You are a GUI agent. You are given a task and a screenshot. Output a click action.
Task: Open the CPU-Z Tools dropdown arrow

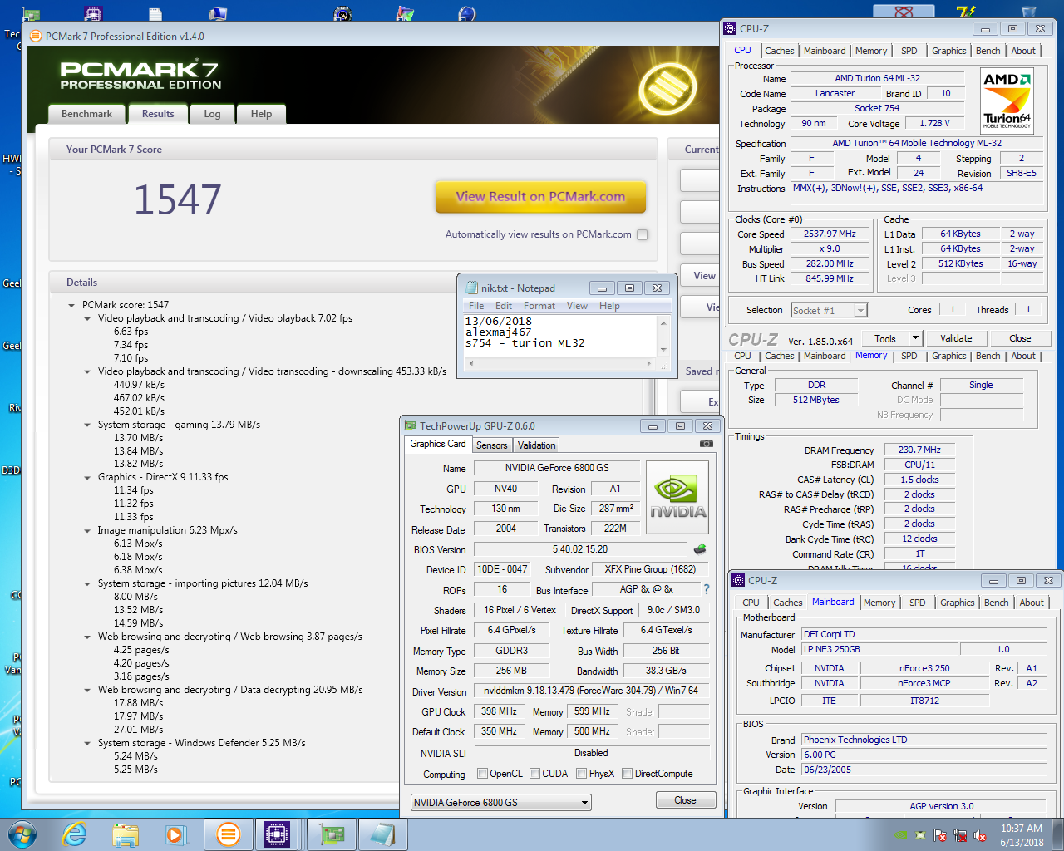click(x=915, y=338)
